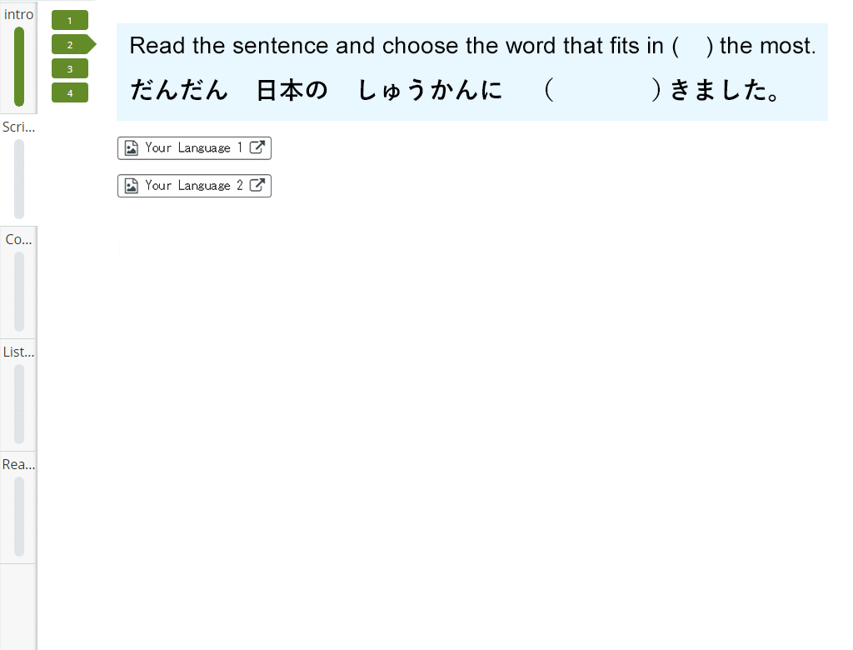Click the gray Scri... progress bar

coord(19,179)
